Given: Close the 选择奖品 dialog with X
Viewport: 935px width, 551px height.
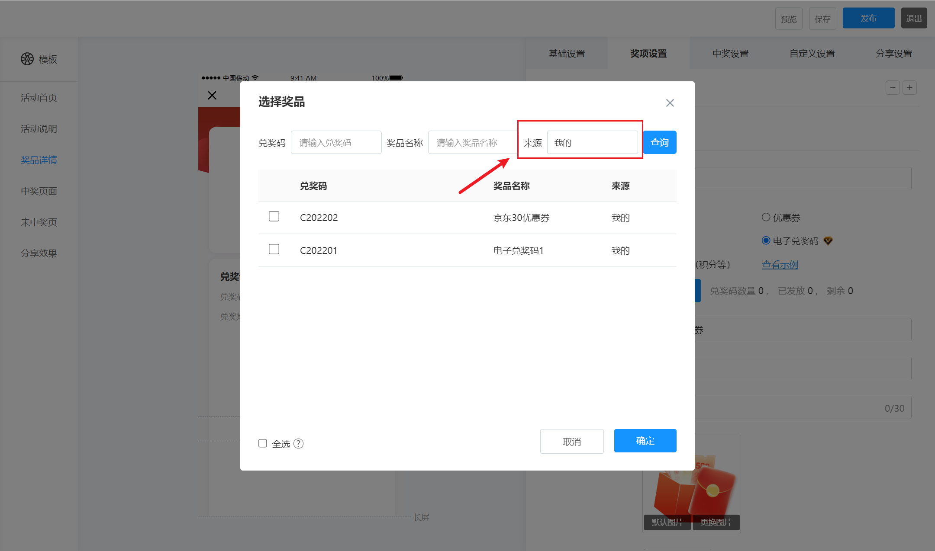Looking at the screenshot, I should (x=670, y=103).
